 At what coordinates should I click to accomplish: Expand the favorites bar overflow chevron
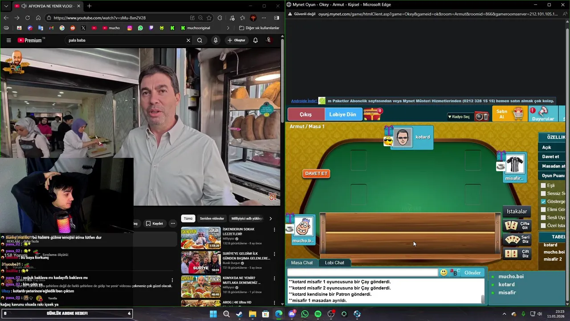tap(228, 28)
